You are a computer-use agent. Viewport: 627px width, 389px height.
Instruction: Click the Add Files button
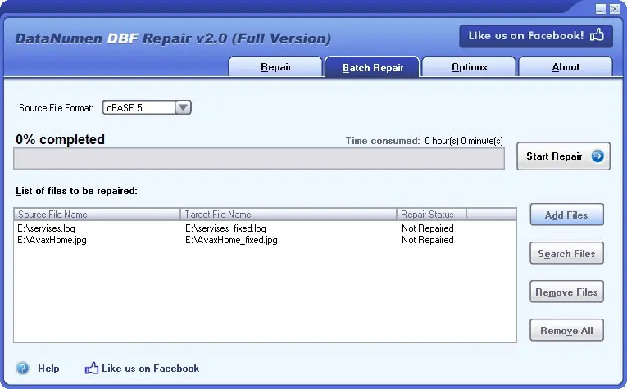point(566,215)
